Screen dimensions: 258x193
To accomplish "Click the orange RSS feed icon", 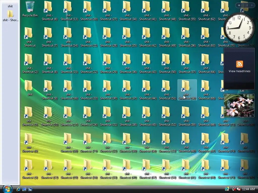I will pyautogui.click(x=239, y=64).
